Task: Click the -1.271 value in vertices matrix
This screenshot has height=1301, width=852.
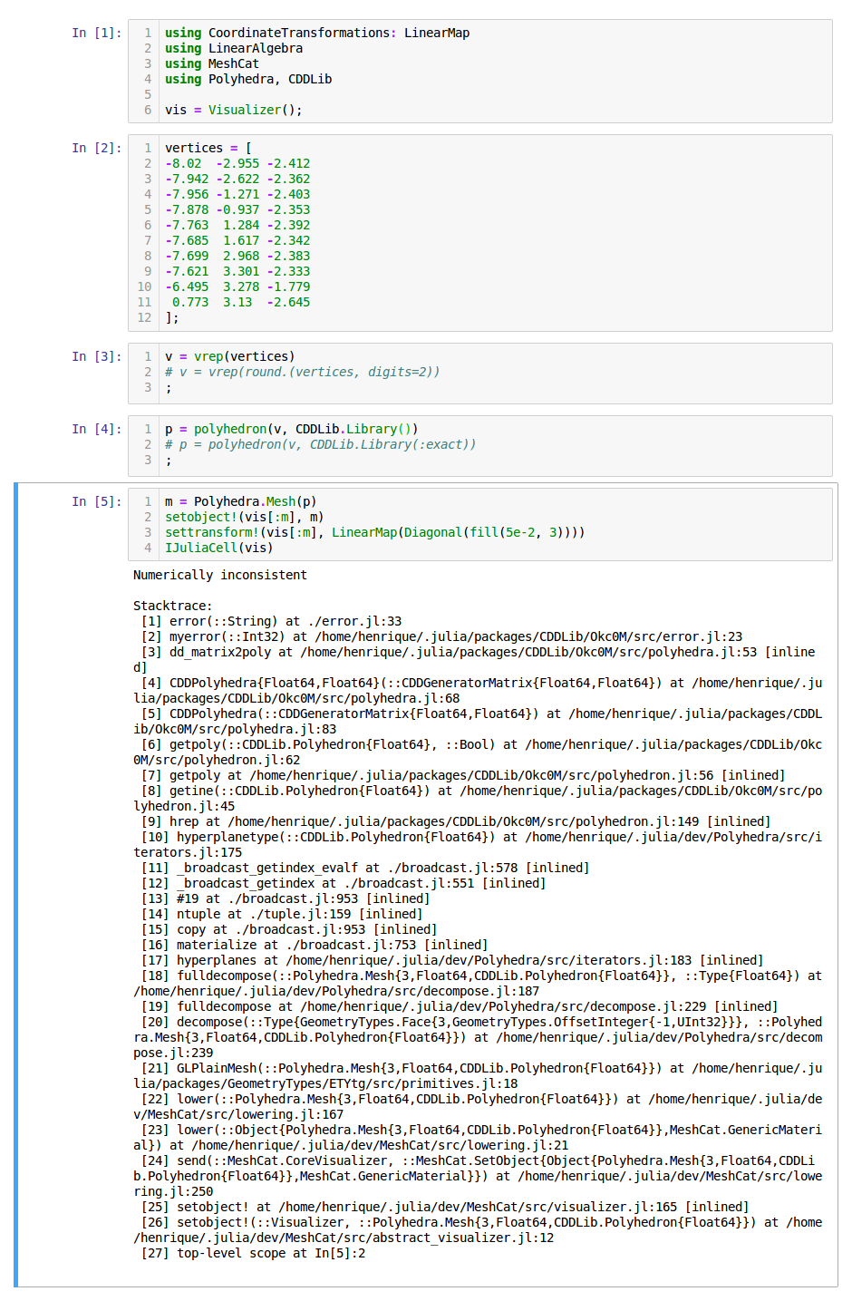Action: [x=238, y=194]
